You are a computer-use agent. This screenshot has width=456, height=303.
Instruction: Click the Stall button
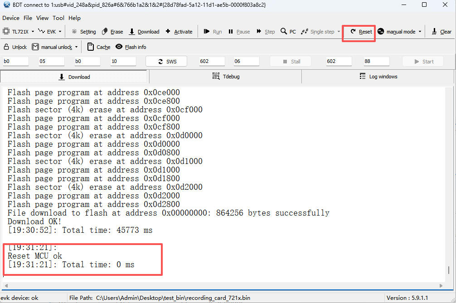coord(291,61)
